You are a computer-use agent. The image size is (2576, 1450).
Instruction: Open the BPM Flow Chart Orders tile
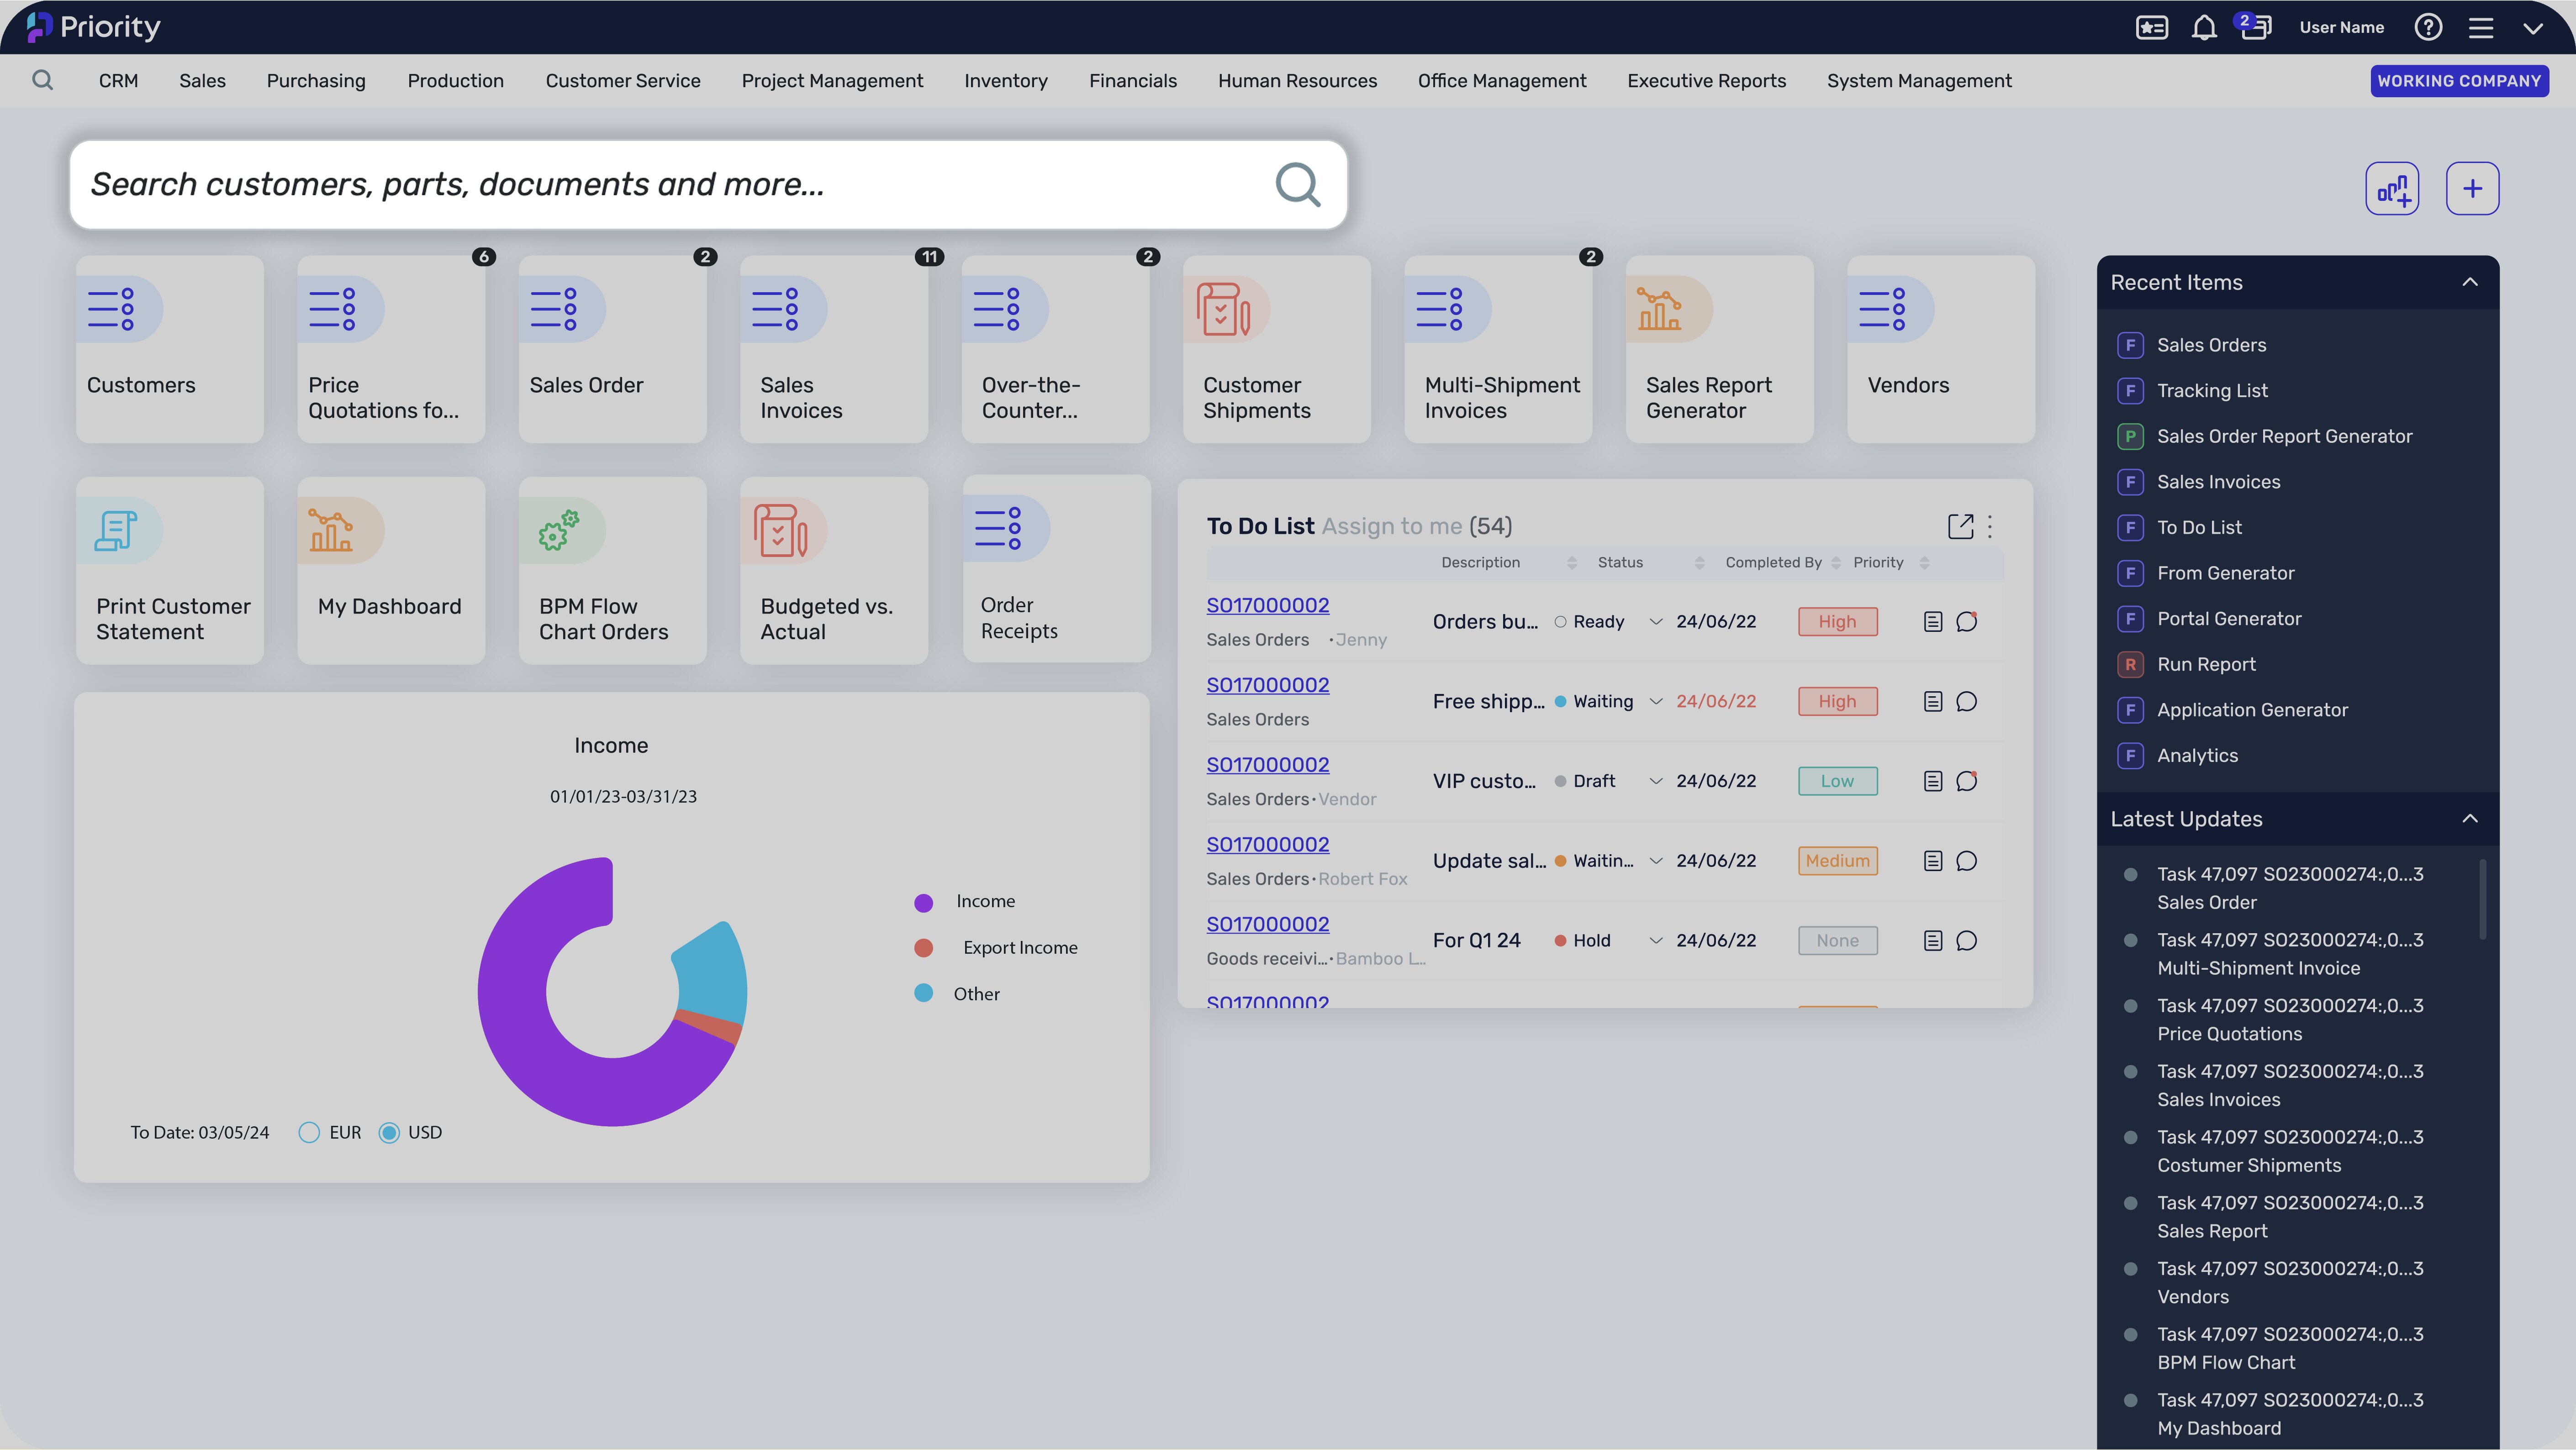coord(612,570)
